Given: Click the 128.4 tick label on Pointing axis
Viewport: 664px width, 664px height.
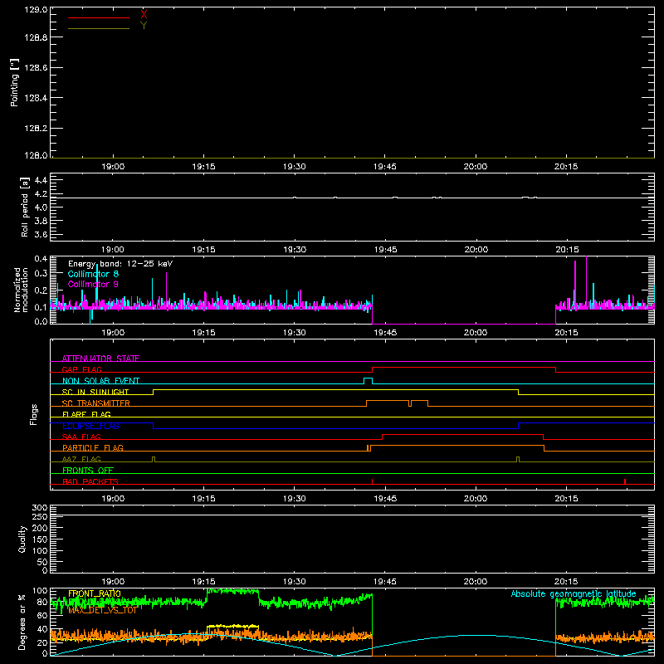Looking at the screenshot, I should [x=36, y=98].
